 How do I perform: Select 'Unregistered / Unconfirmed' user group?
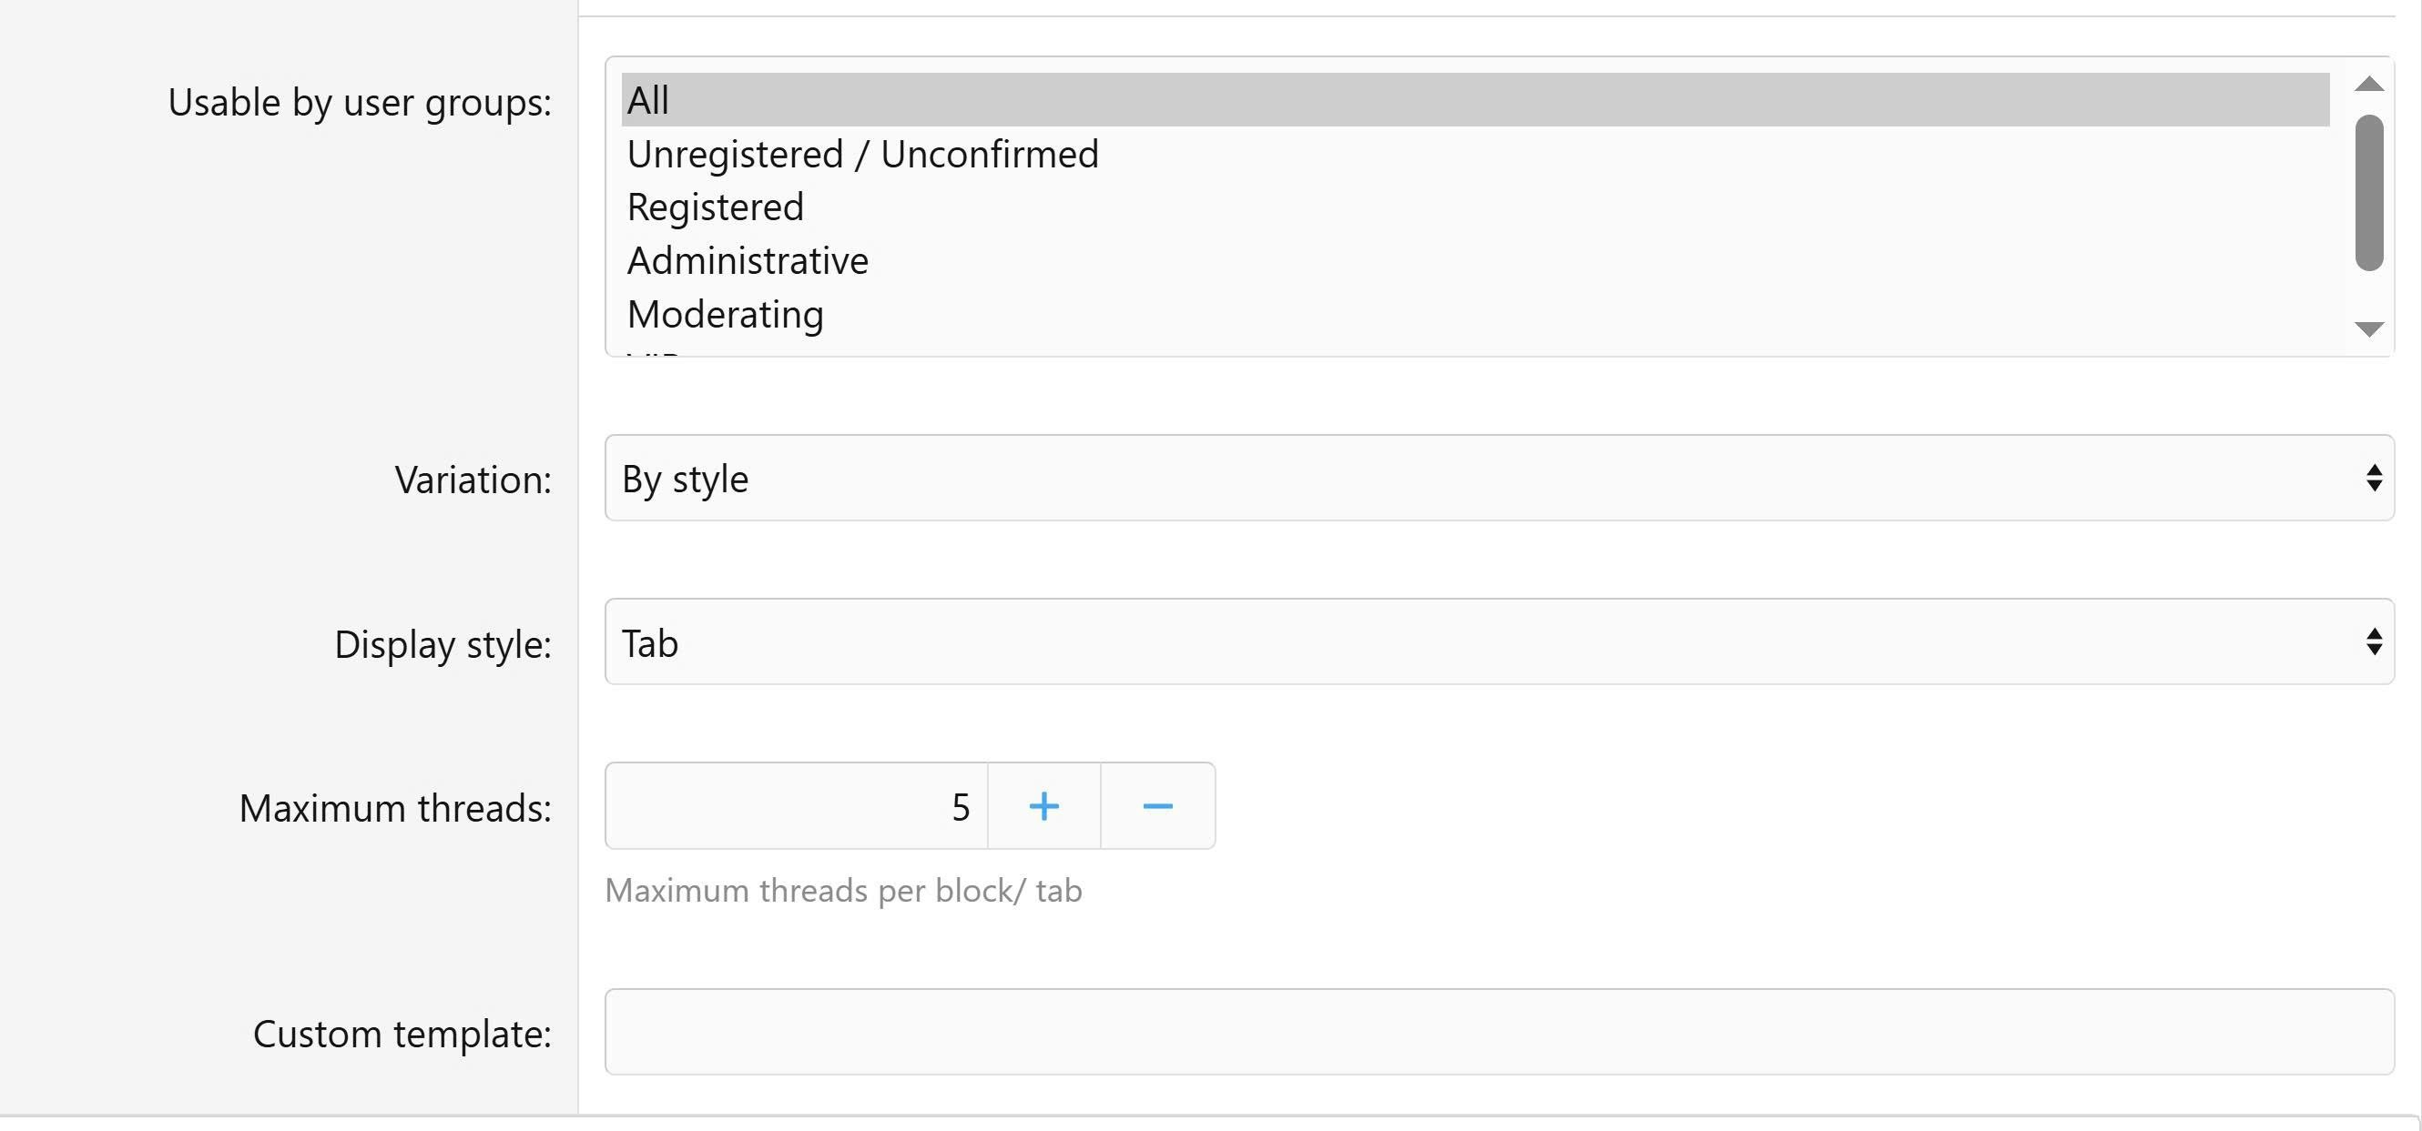[x=862, y=154]
